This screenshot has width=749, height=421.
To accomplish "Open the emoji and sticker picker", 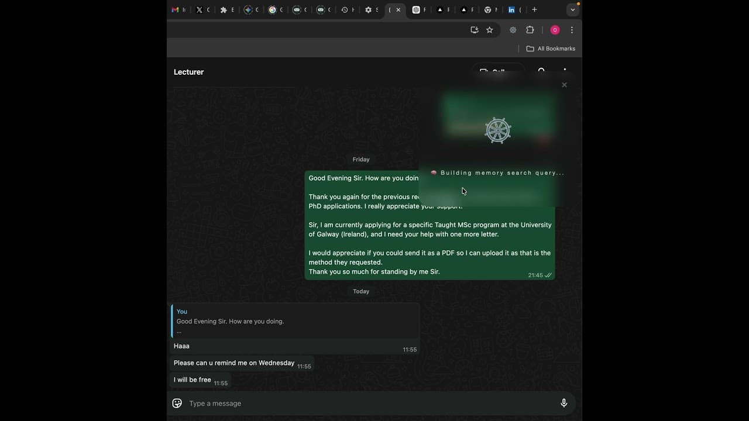I will [x=177, y=403].
